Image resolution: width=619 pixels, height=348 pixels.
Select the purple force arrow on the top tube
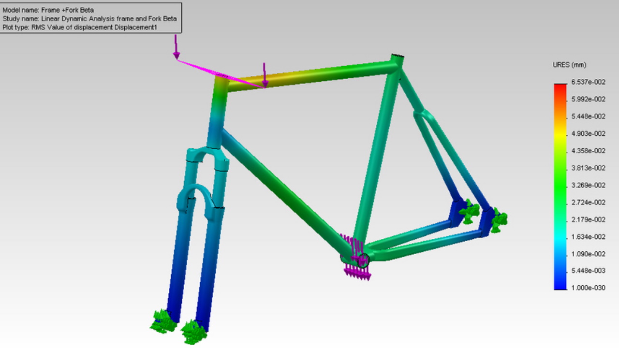tap(265, 75)
